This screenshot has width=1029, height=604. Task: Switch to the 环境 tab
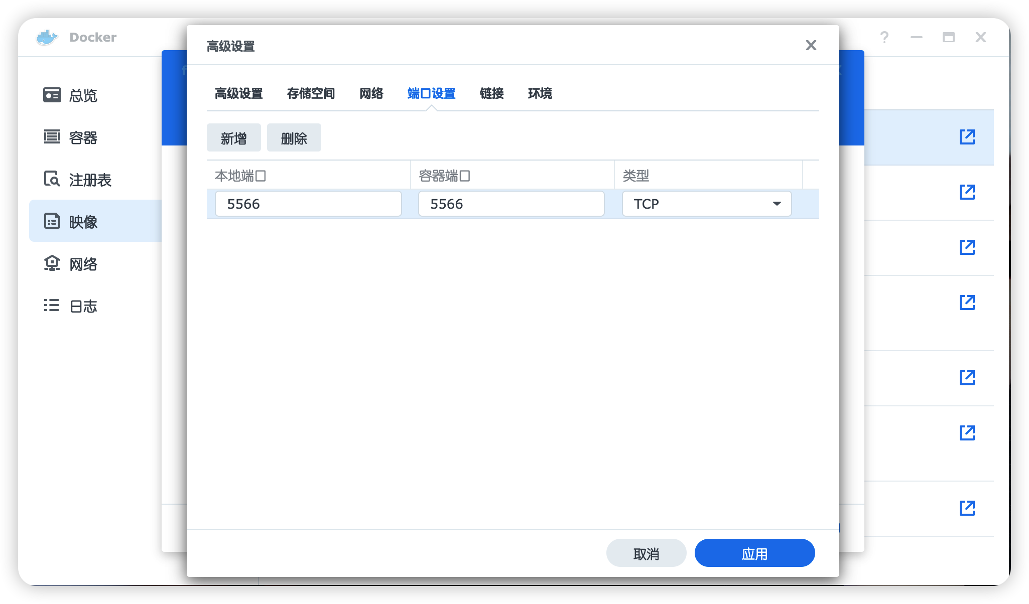[x=540, y=94]
